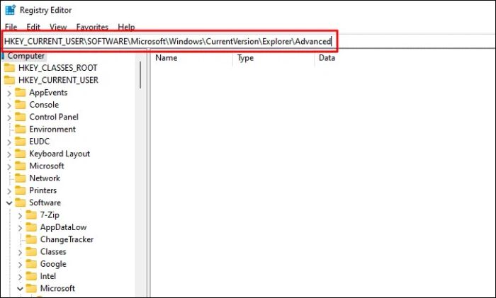Select the Keyboard Layout key label
Viewport: 496px width, 298px height.
60,154
